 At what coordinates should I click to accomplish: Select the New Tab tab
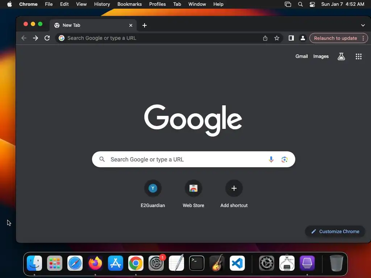coord(93,25)
